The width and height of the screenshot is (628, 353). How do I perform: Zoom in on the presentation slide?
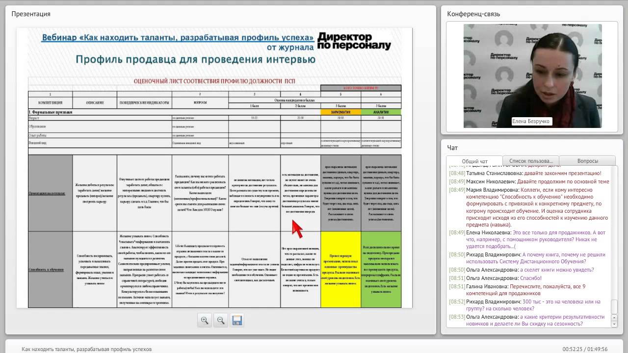pyautogui.click(x=205, y=320)
